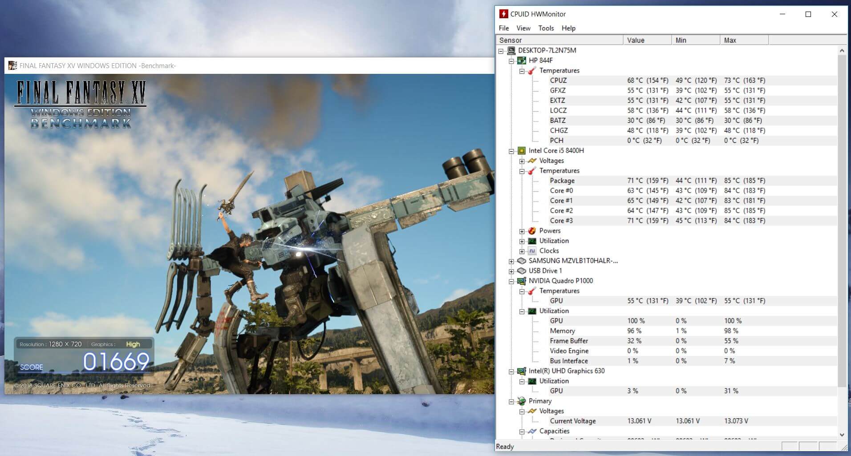Expand the Intel Core i5 Voltages node

(x=522, y=161)
